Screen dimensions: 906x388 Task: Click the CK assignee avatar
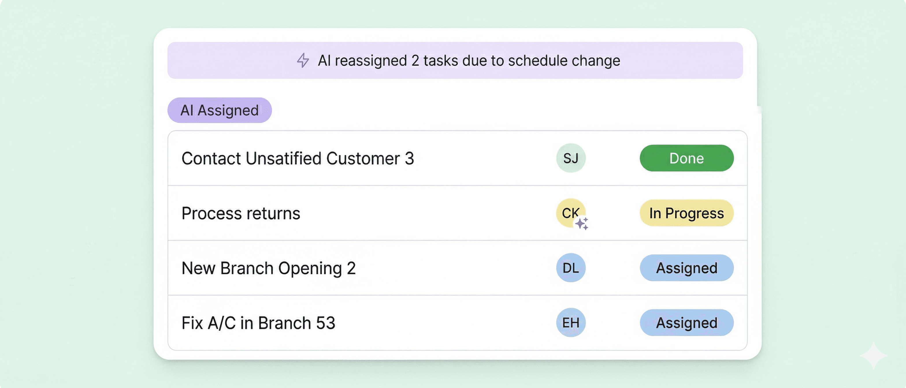click(571, 213)
